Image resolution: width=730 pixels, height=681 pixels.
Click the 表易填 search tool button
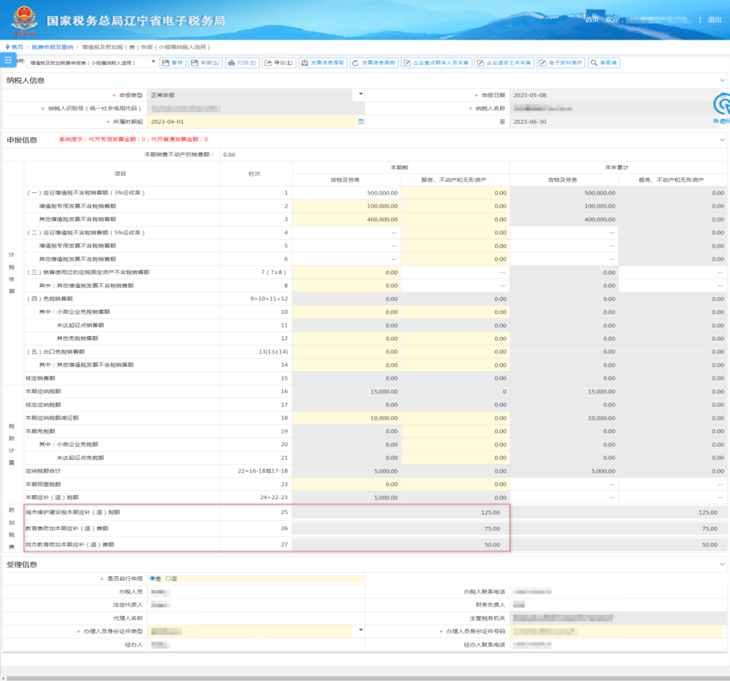604,63
